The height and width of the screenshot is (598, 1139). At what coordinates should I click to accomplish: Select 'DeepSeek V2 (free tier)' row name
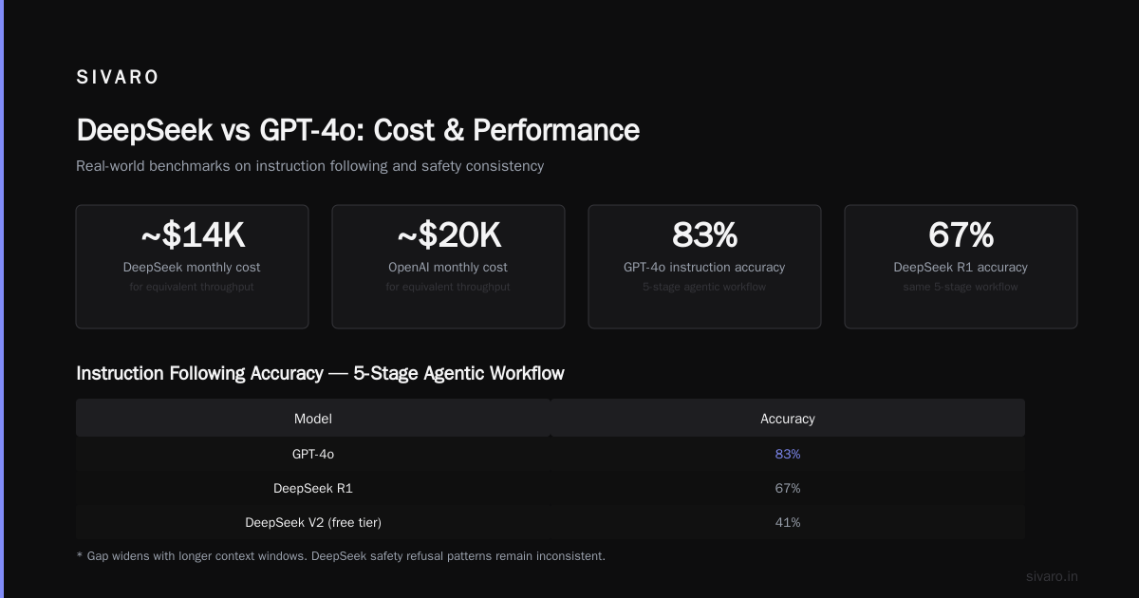click(313, 523)
